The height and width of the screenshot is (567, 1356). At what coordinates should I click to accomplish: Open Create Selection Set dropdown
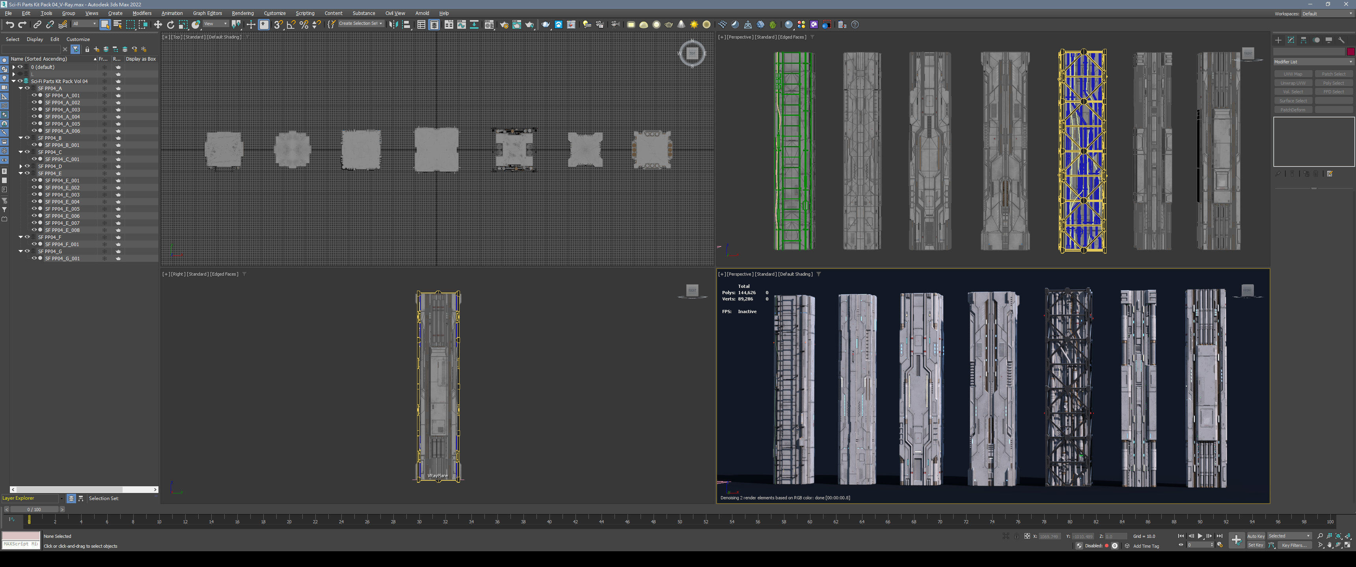[x=361, y=24]
